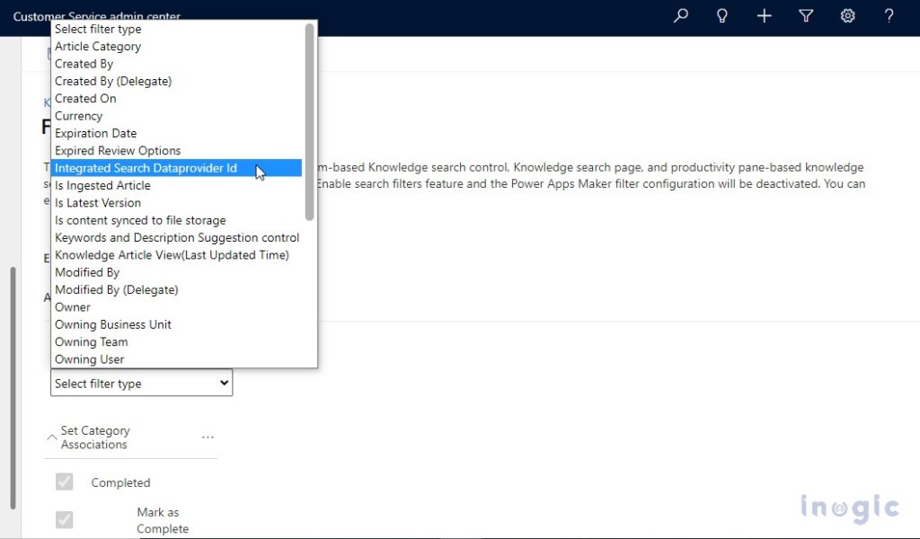This screenshot has height=539, width=920.
Task: Open the filter funnel icon
Action: [806, 16]
